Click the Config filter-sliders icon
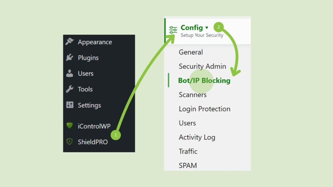Screen dimensions: 333x187 click(x=172, y=30)
